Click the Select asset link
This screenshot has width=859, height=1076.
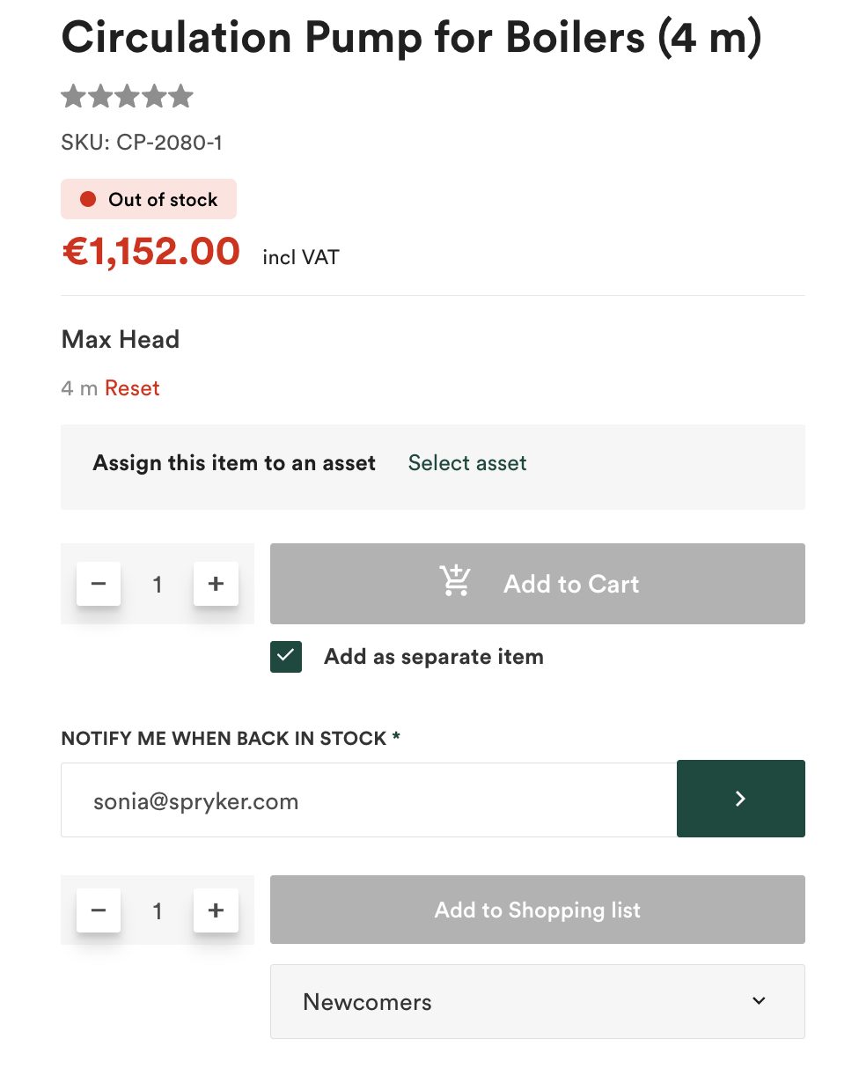click(x=466, y=462)
